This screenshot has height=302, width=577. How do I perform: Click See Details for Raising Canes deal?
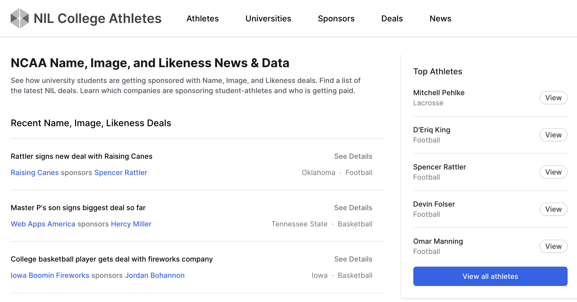(x=353, y=156)
